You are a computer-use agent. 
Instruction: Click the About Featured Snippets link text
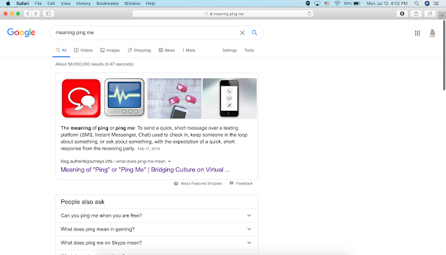(x=201, y=183)
